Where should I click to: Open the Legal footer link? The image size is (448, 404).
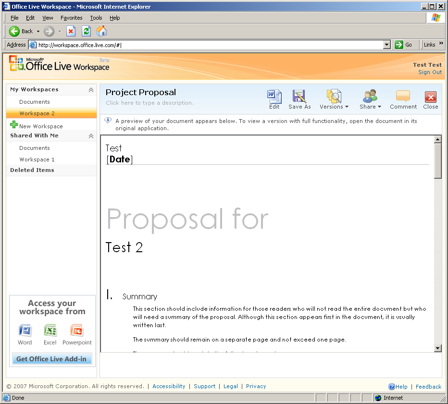(231, 386)
